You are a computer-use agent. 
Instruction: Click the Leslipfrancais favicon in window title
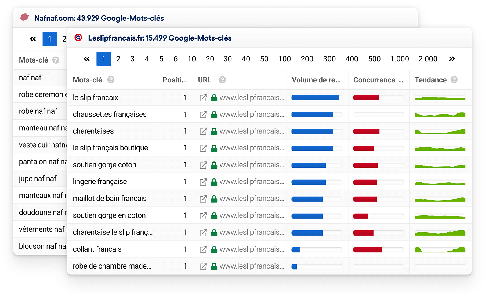pyautogui.click(x=78, y=38)
